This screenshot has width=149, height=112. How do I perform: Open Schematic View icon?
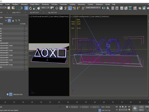click(x=130, y=8)
